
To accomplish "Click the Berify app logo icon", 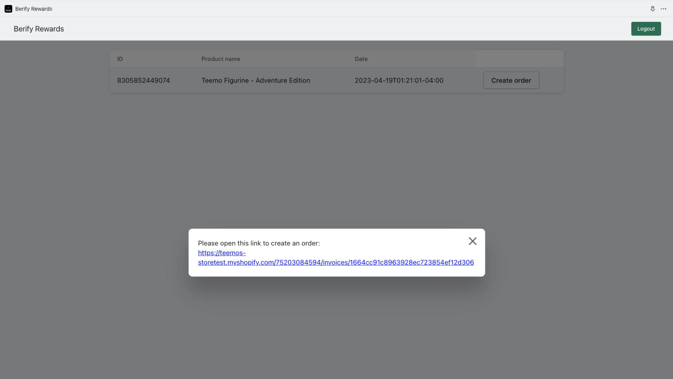I will click(8, 9).
